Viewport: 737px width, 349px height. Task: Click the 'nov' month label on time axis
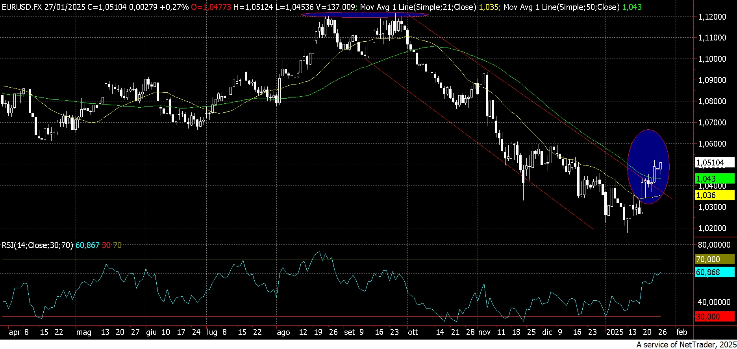[x=484, y=332]
